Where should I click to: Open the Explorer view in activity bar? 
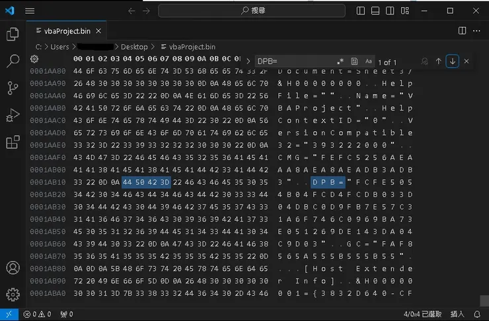tap(13, 34)
